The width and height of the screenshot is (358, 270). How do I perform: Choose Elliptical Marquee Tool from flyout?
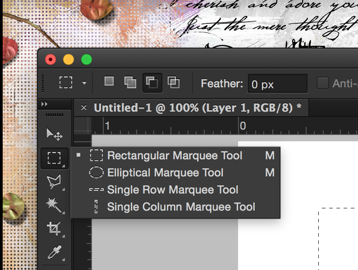tap(175, 173)
